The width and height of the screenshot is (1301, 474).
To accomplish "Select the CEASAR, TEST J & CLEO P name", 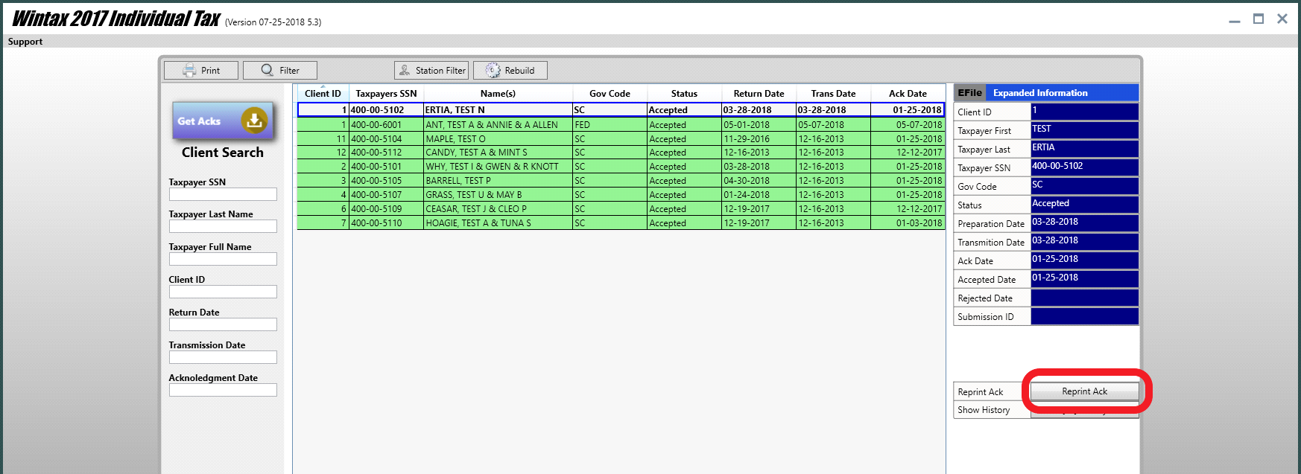I will pos(498,209).
